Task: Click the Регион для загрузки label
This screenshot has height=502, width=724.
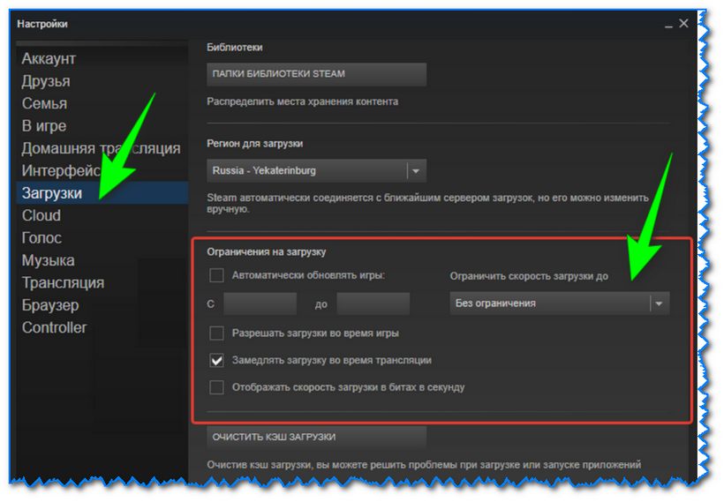Action: coord(255,144)
